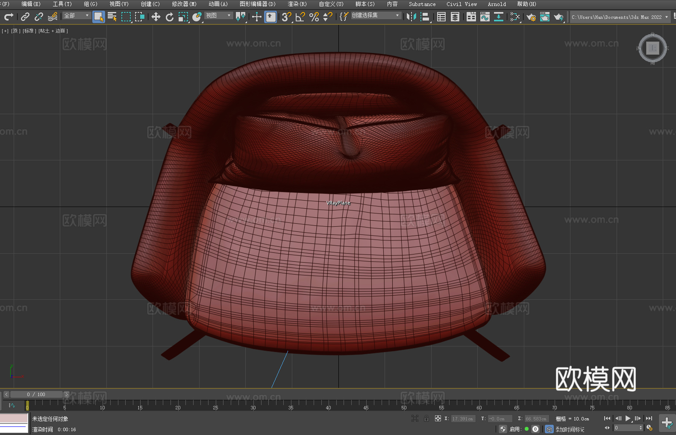Open the reference coordinate 视图 dropdown
Image resolution: width=676 pixels, height=435 pixels.
(x=218, y=15)
